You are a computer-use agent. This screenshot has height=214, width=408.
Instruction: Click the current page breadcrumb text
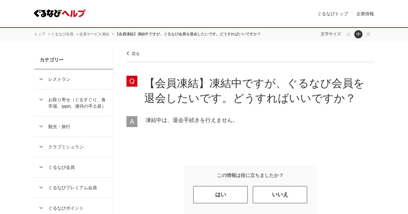(x=188, y=34)
